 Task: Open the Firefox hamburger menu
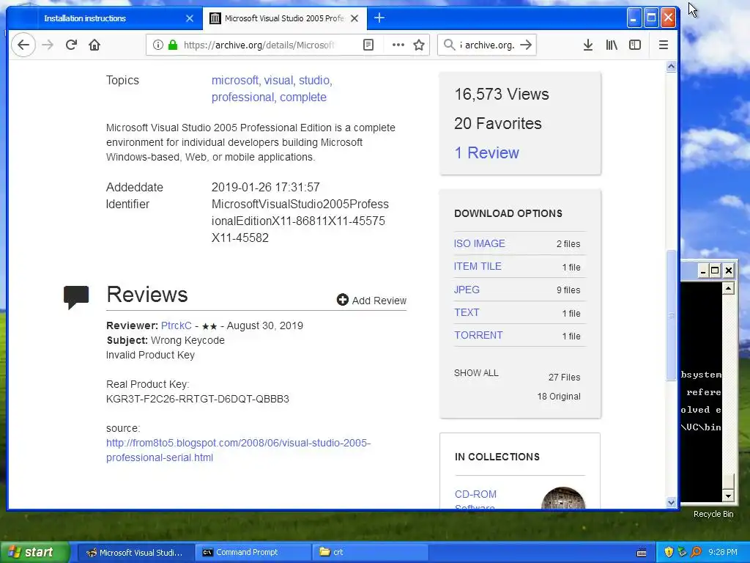point(664,45)
